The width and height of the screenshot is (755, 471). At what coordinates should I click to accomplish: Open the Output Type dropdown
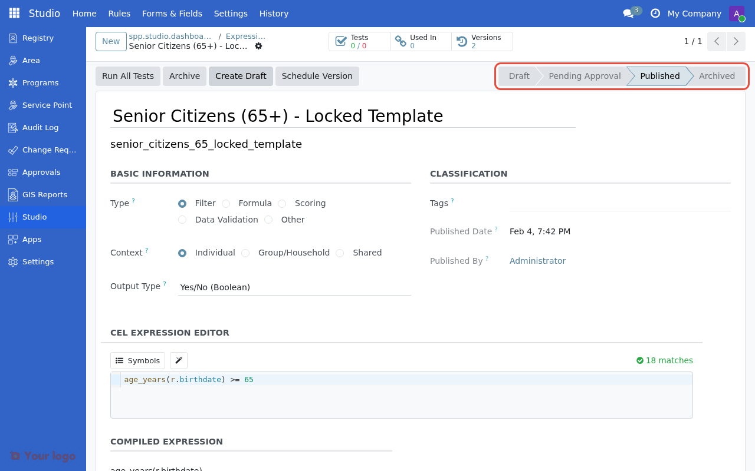(x=294, y=287)
